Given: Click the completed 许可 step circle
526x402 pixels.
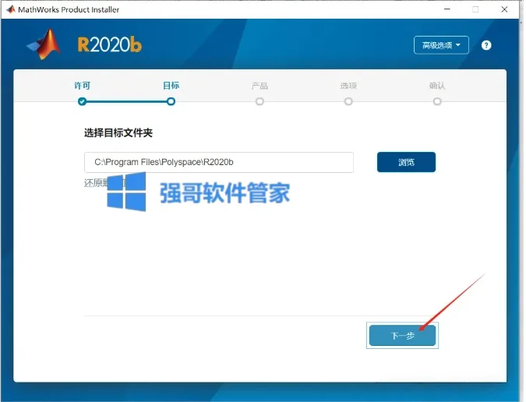Looking at the screenshot, I should (x=82, y=101).
